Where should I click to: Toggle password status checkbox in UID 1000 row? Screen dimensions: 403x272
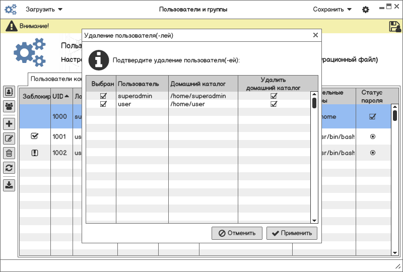[372, 116]
